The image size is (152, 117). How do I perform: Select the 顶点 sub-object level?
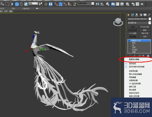coord(134,43)
